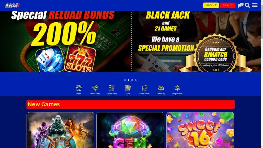Select the fourth carousel slide dot

coord(136,80)
